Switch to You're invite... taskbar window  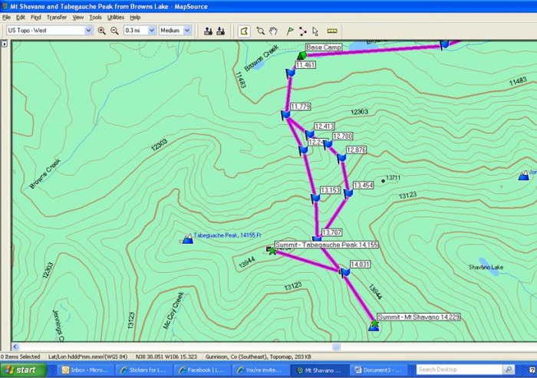[x=260, y=370]
